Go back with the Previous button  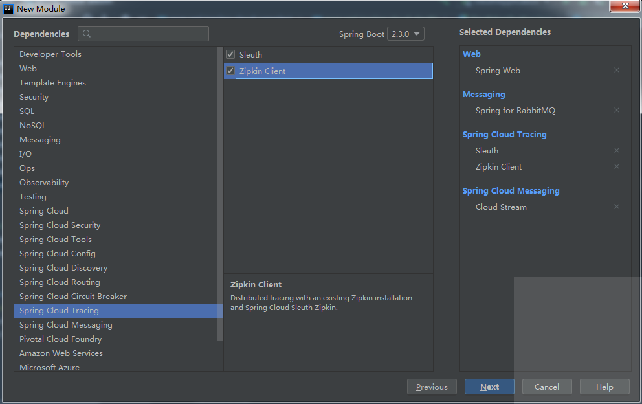pyautogui.click(x=432, y=387)
